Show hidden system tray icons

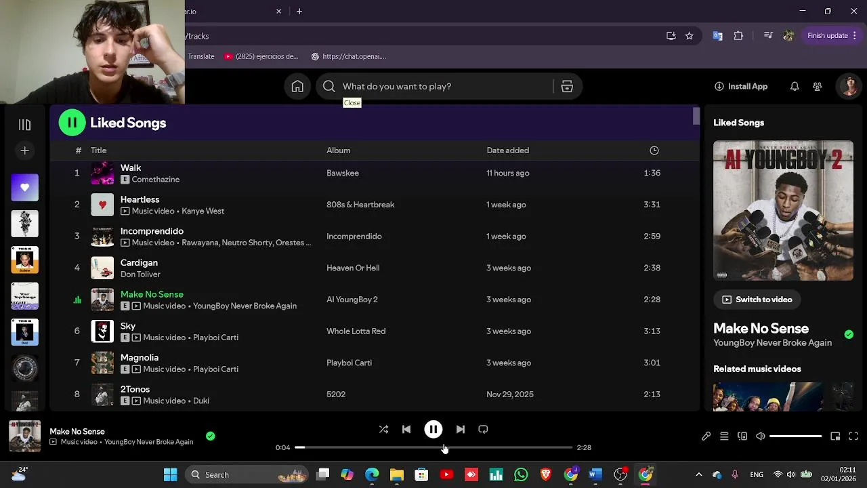click(x=699, y=474)
